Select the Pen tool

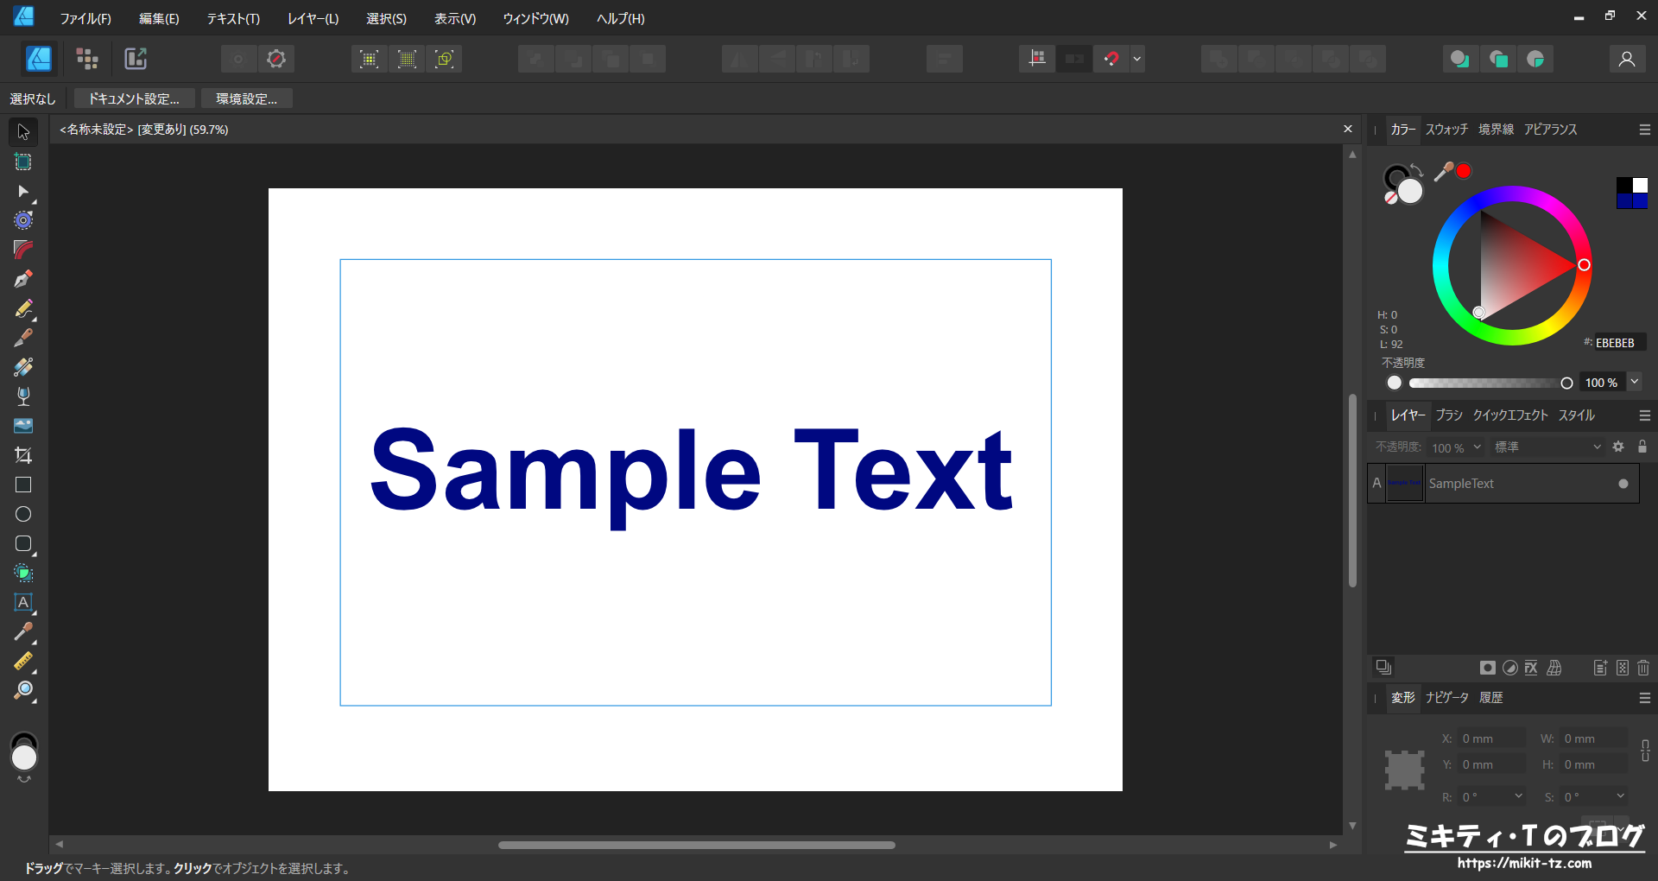[x=23, y=279]
